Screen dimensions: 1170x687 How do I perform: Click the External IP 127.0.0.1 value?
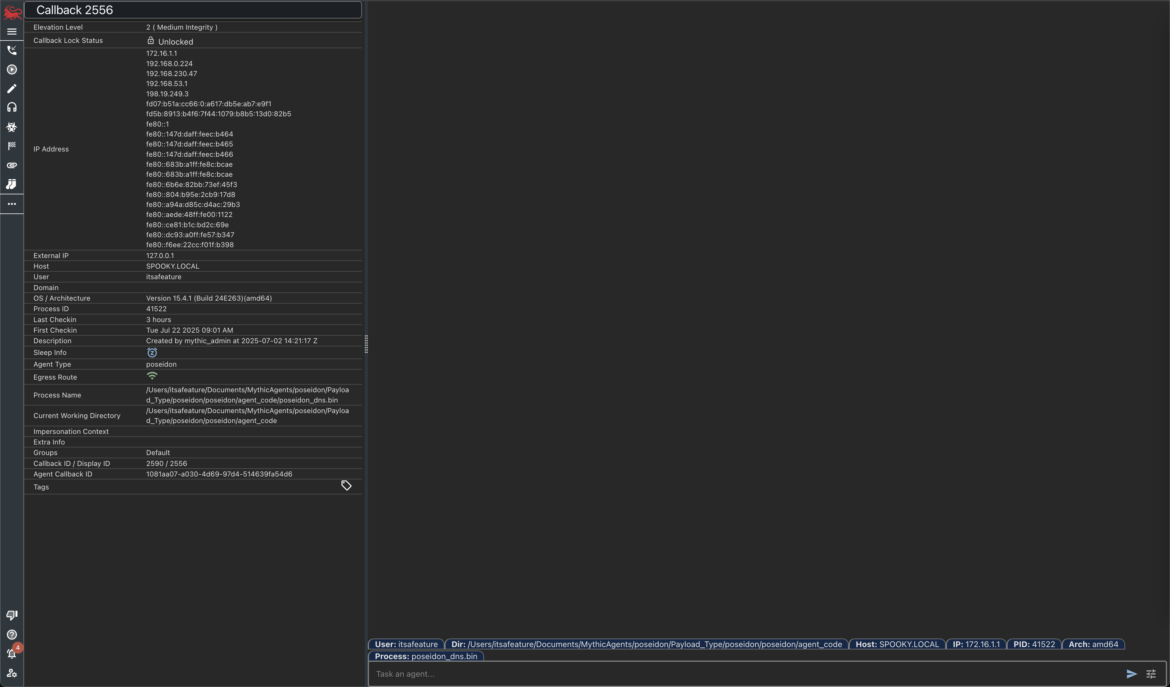(160, 255)
